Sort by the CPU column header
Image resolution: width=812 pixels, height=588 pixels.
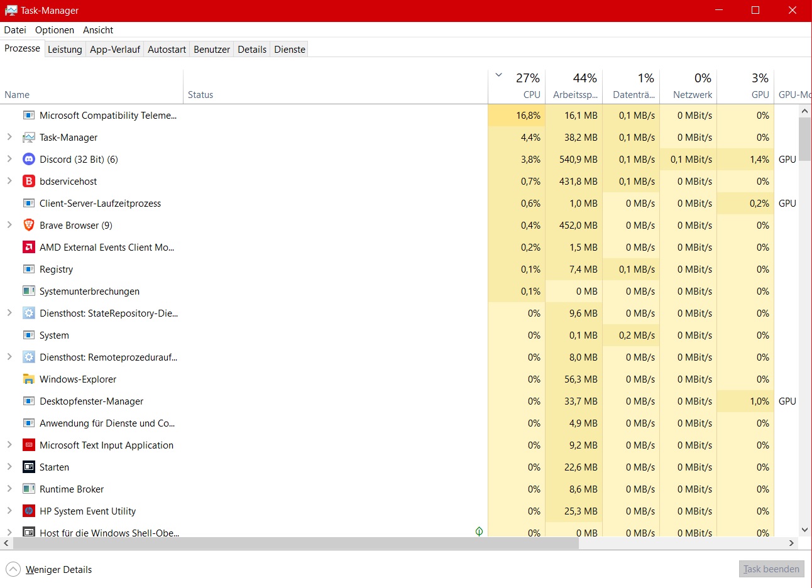(517, 87)
